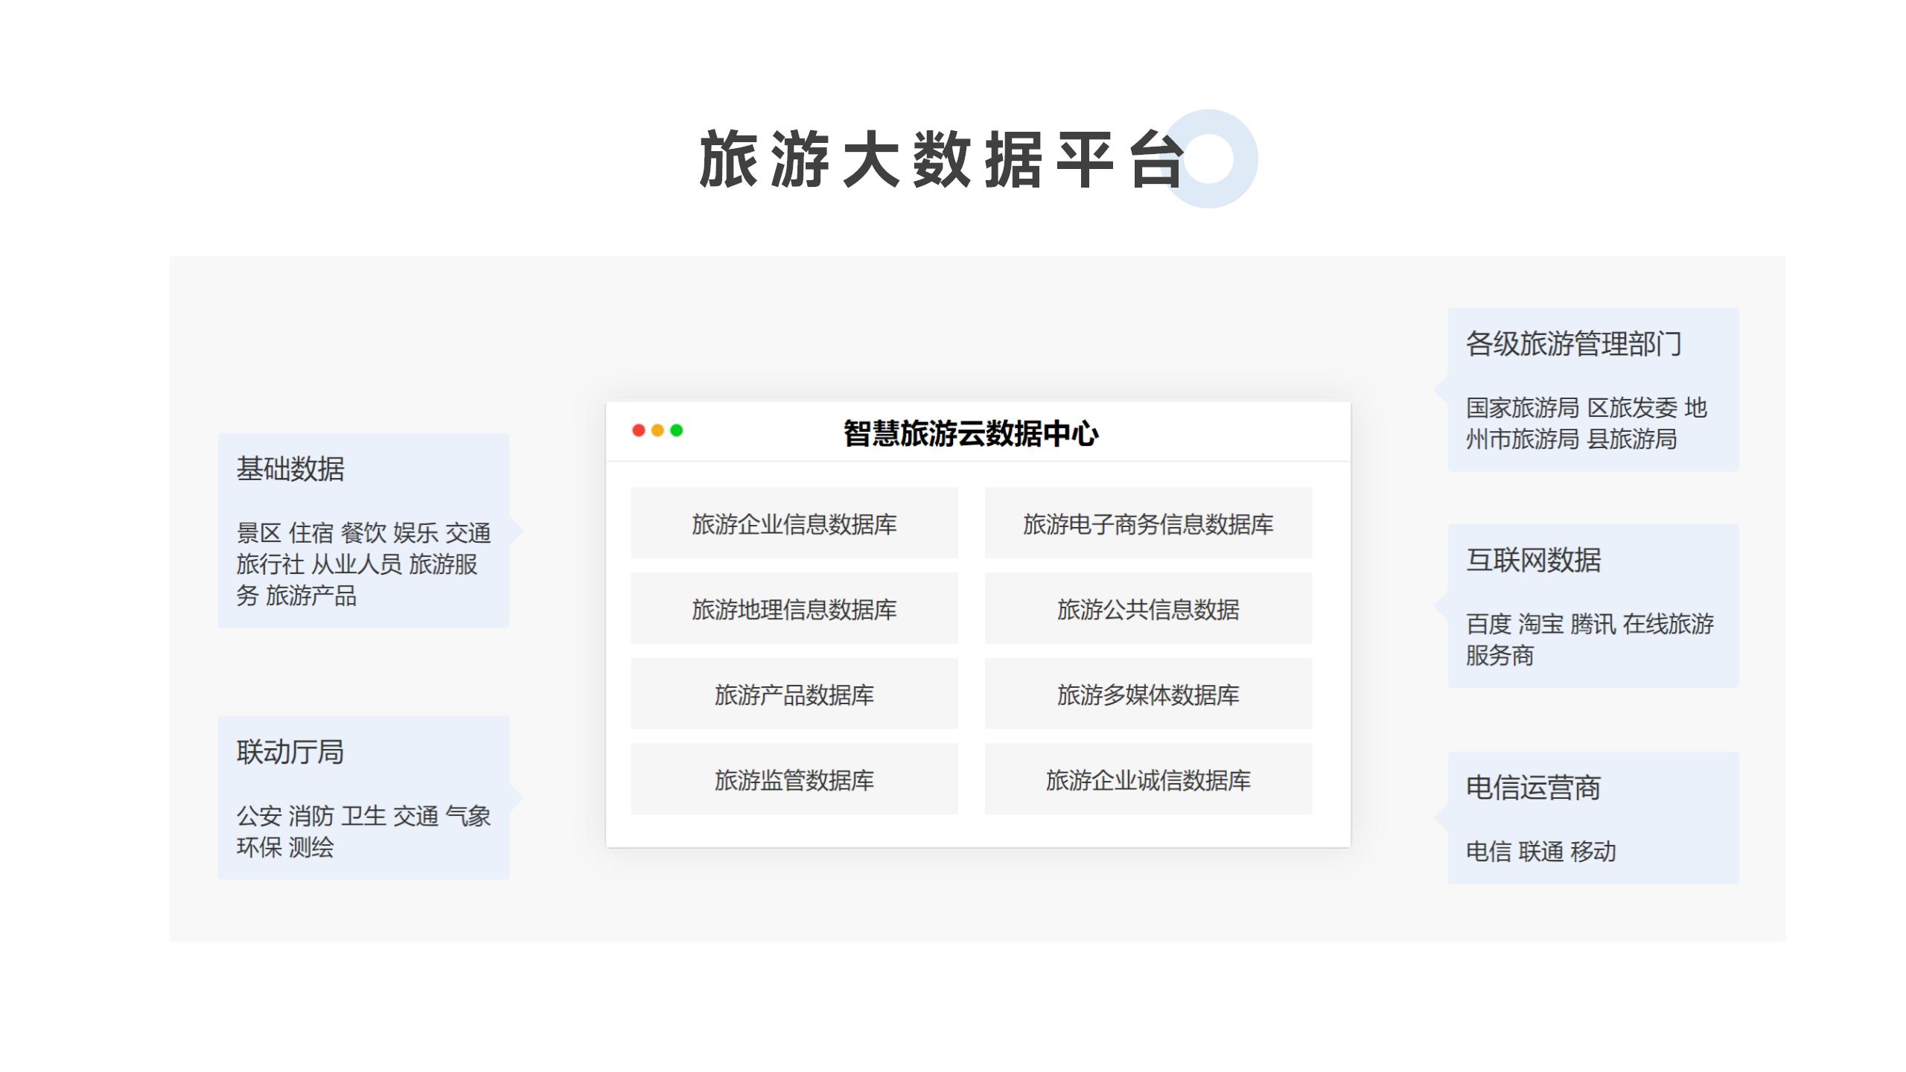This screenshot has height=1072, width=1906.
Task: Click the 旅游大数据平台 slide title
Action: (x=942, y=159)
